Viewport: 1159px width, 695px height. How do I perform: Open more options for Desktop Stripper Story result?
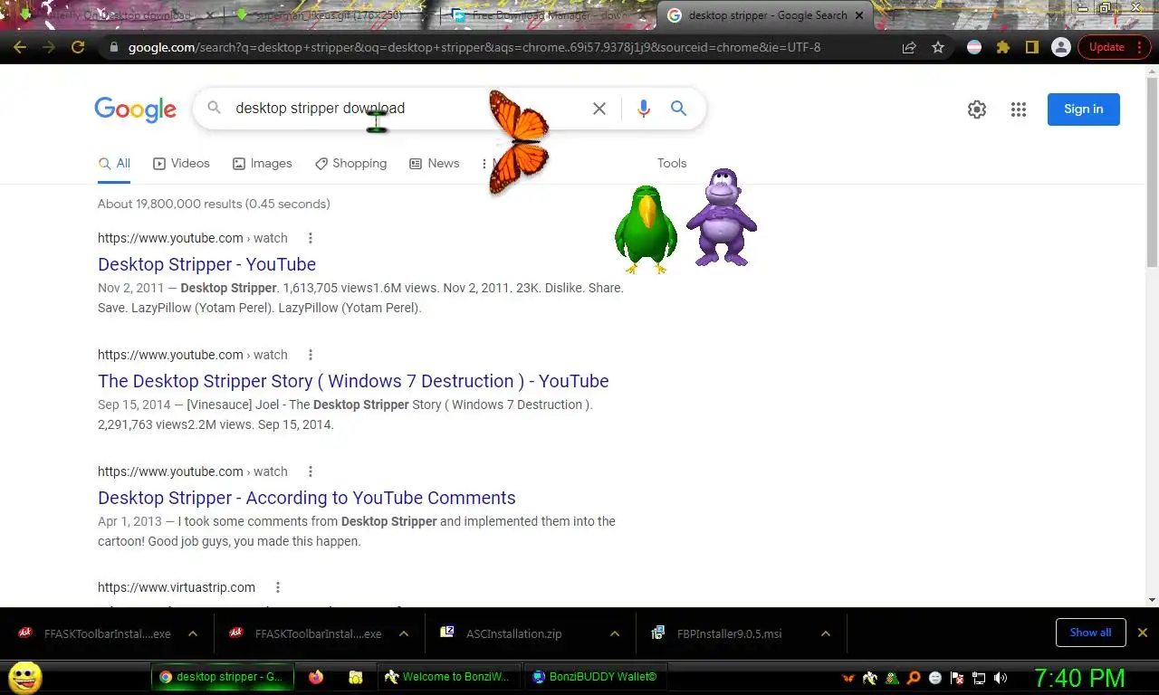click(311, 355)
